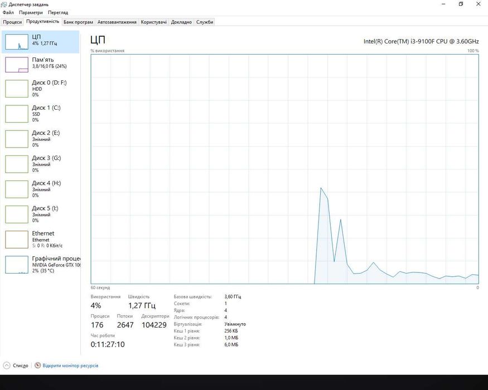Viewport: 488px width, 390px height.
Task: Select the Пам'ять mini graph thumbnail
Action: tap(17, 65)
